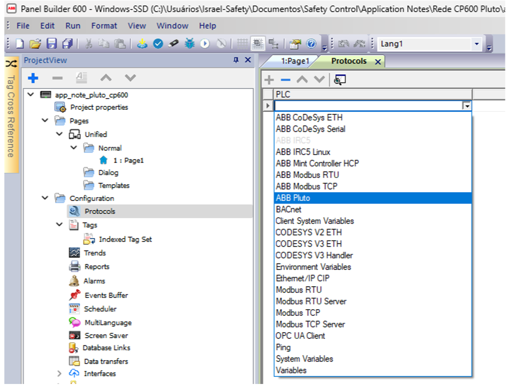509x385 pixels.
Task: Open a project via the folder icon
Action: click(x=36, y=43)
